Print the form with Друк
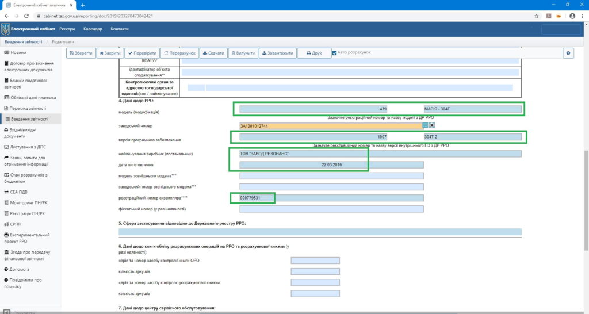Viewport: 589px width, 314px height. 314,53
